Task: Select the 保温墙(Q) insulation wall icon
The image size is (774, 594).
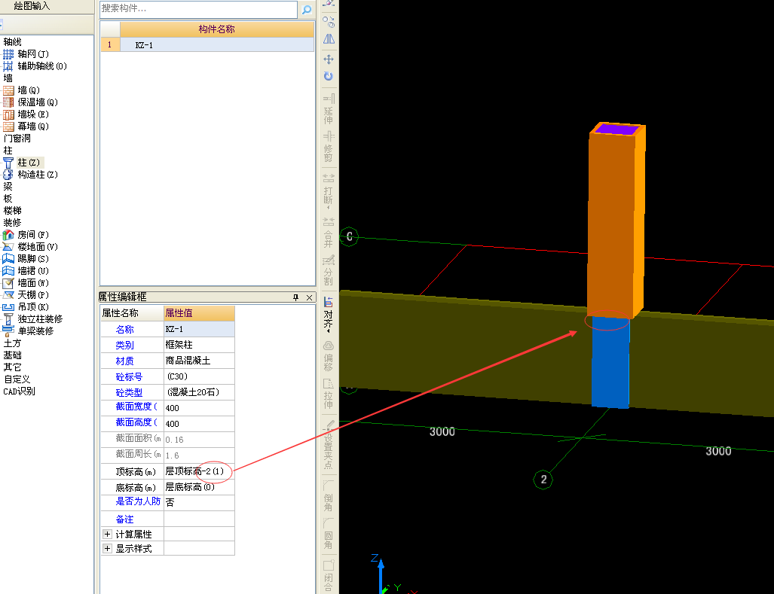Action: (x=8, y=102)
